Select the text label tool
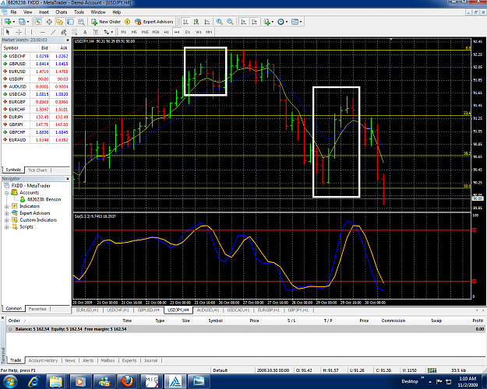This screenshot has height=389, width=487. click(x=96, y=32)
